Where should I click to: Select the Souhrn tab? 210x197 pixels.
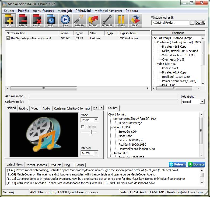click(113, 108)
